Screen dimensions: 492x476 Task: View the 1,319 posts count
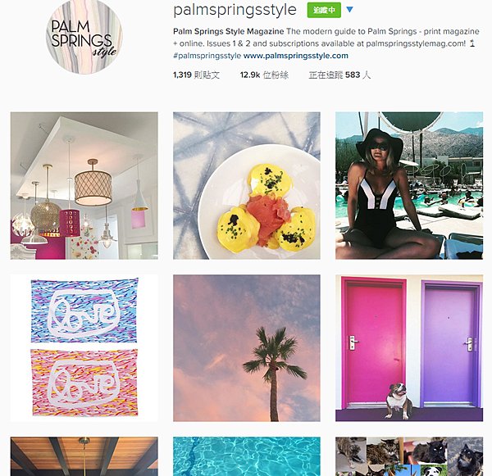197,75
